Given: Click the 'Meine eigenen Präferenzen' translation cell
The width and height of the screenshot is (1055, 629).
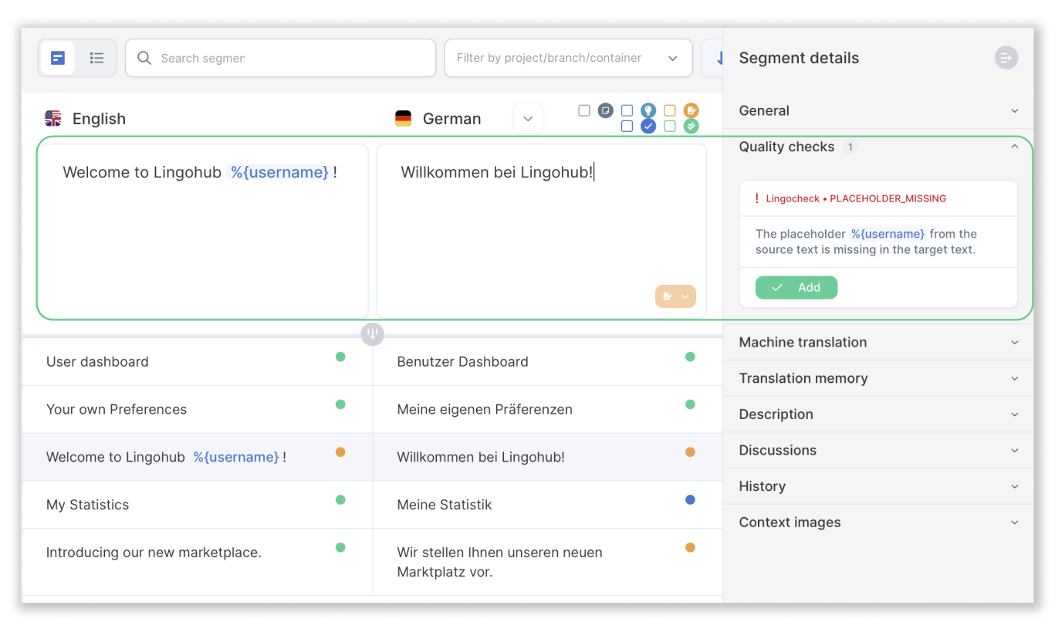Looking at the screenshot, I should point(548,410).
